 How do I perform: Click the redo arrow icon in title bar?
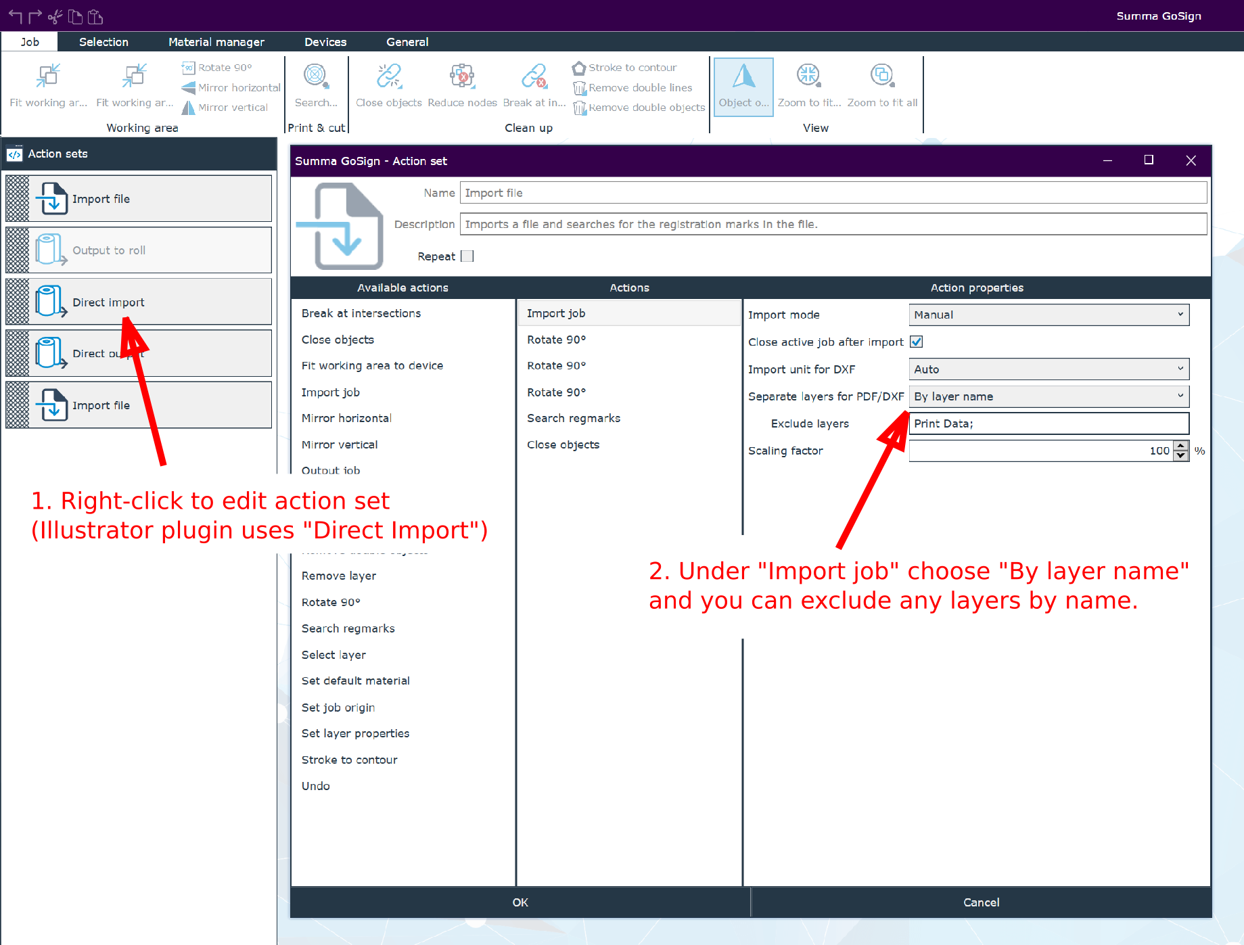35,16
